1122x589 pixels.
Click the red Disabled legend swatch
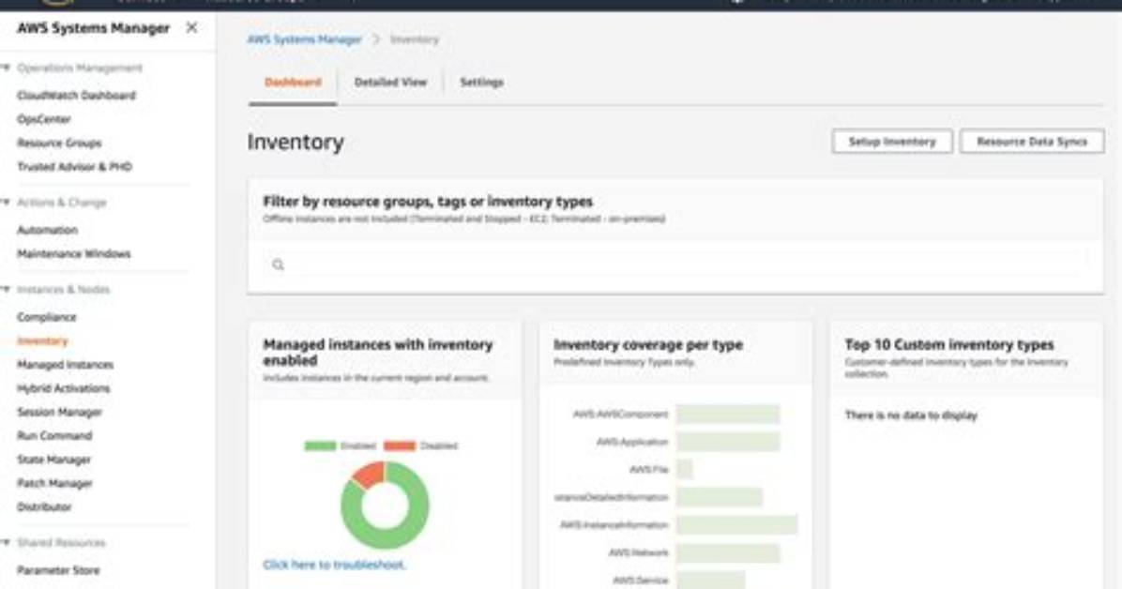[400, 446]
